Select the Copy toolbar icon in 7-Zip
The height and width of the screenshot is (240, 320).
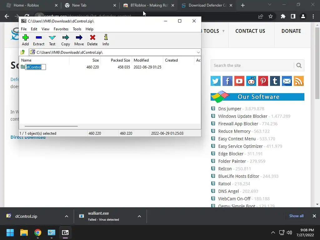(66, 40)
